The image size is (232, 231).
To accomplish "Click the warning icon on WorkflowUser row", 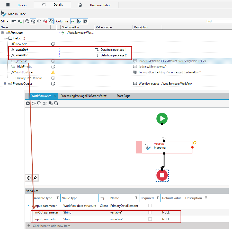I will (x=53, y=72).
